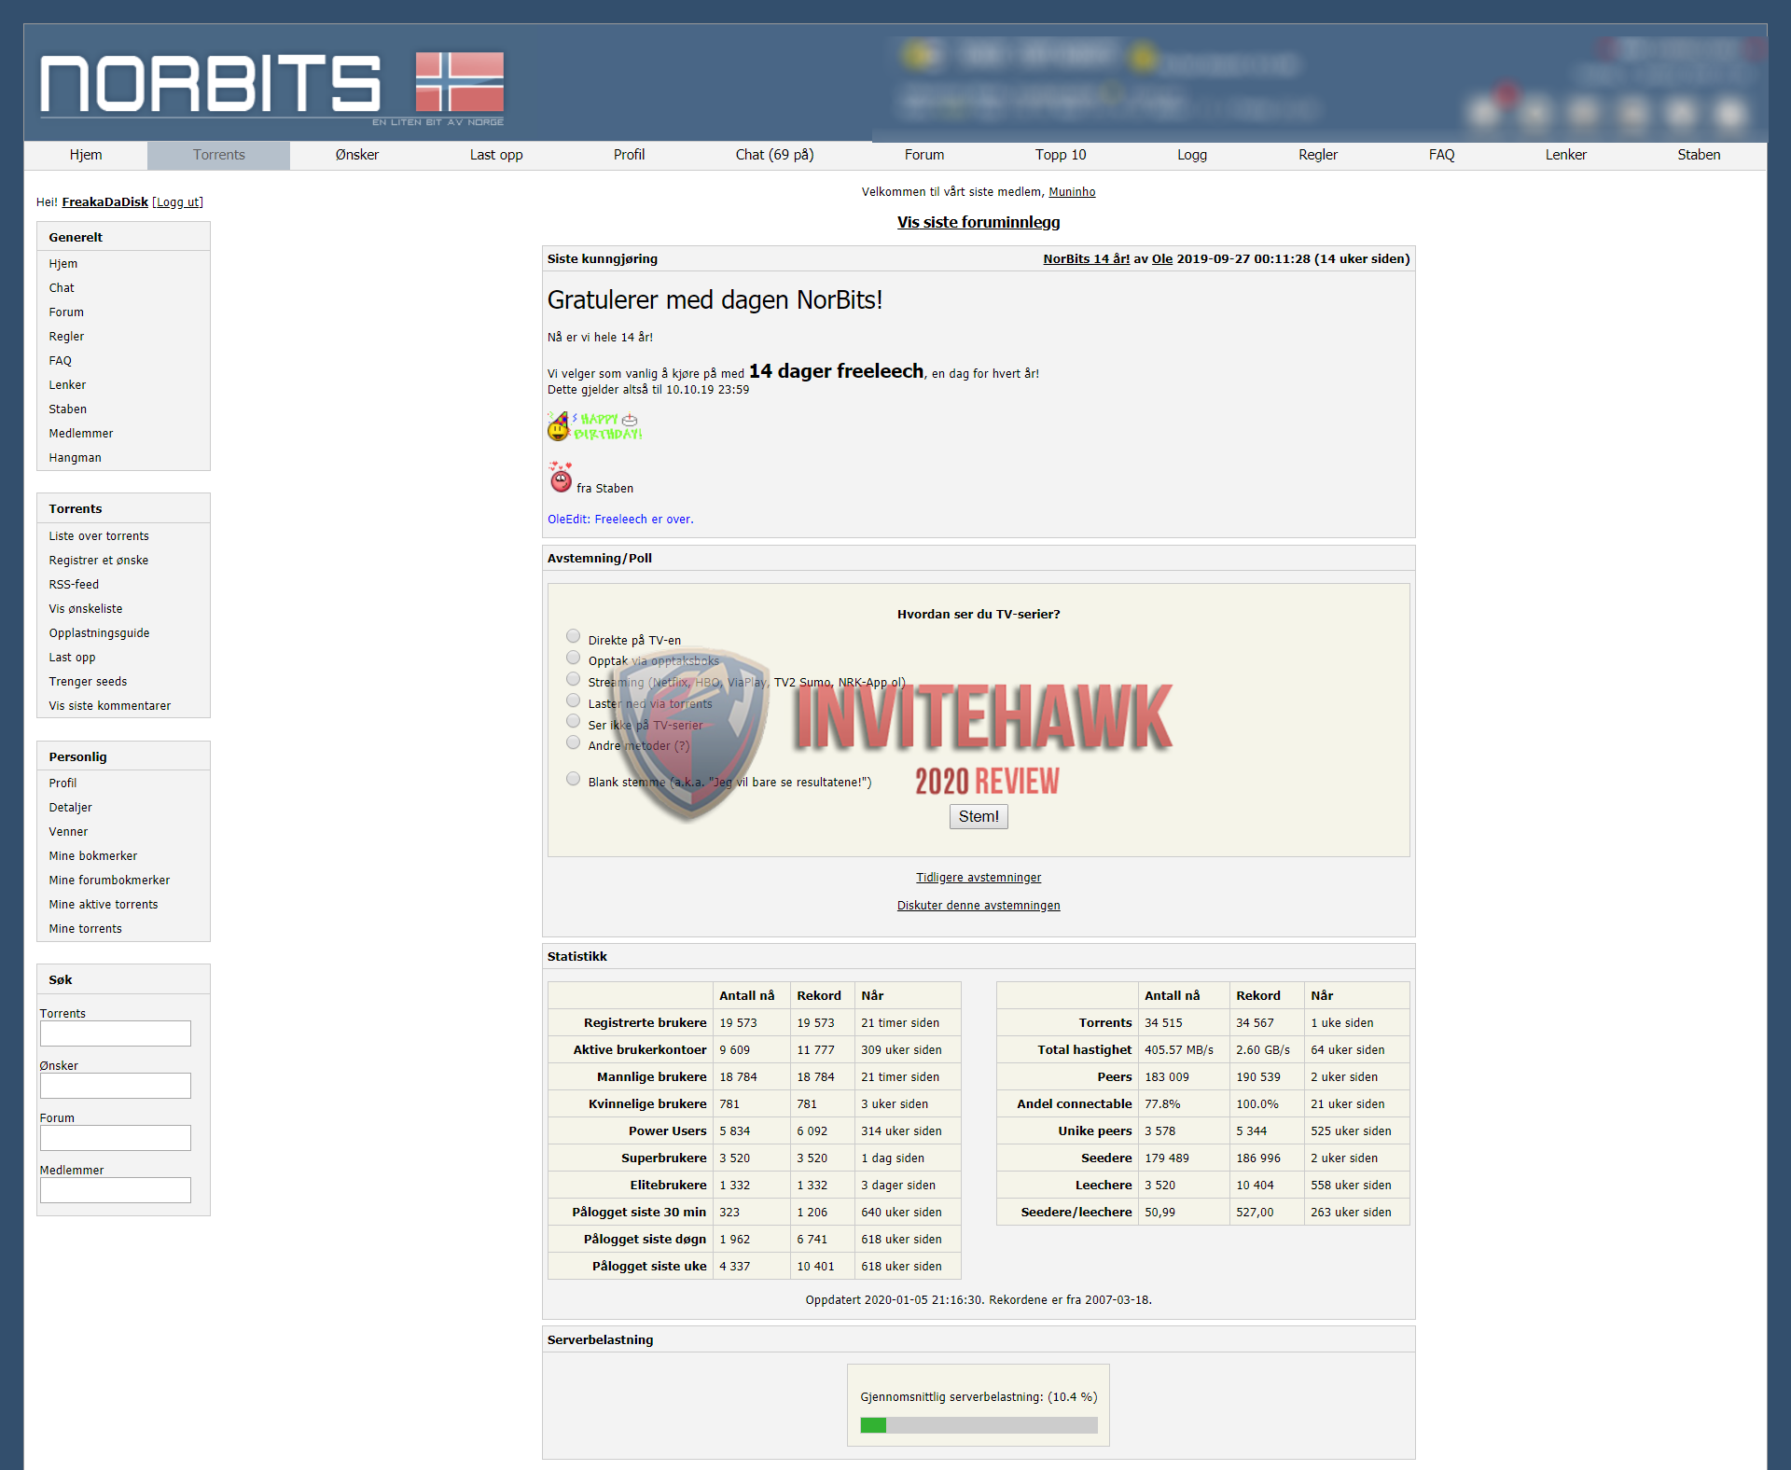
Task: Open Venner in Personlig sidebar
Action: 68,832
